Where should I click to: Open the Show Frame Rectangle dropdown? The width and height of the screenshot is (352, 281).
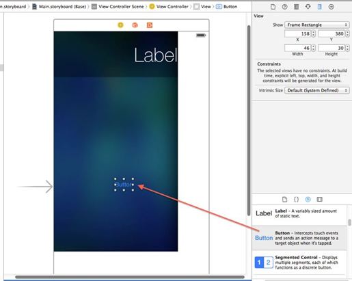click(x=317, y=25)
